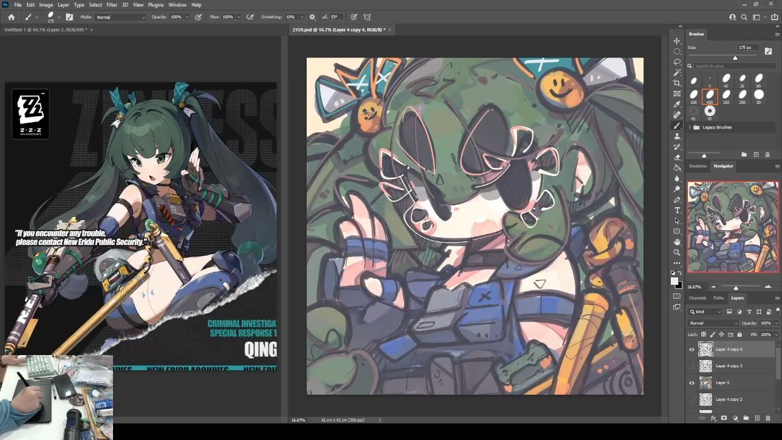Viewport: 782px width, 440px height.
Task: Show Layer 4 copy 3 visibility box
Action: point(692,366)
